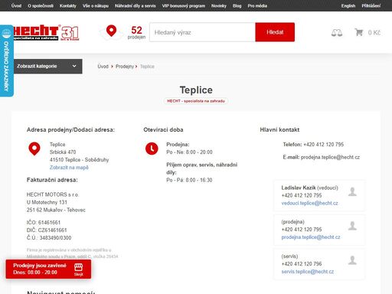Click avatar icon beside Ladislav Kazík
Viewport: 392px width, 294px height.
tap(352, 191)
